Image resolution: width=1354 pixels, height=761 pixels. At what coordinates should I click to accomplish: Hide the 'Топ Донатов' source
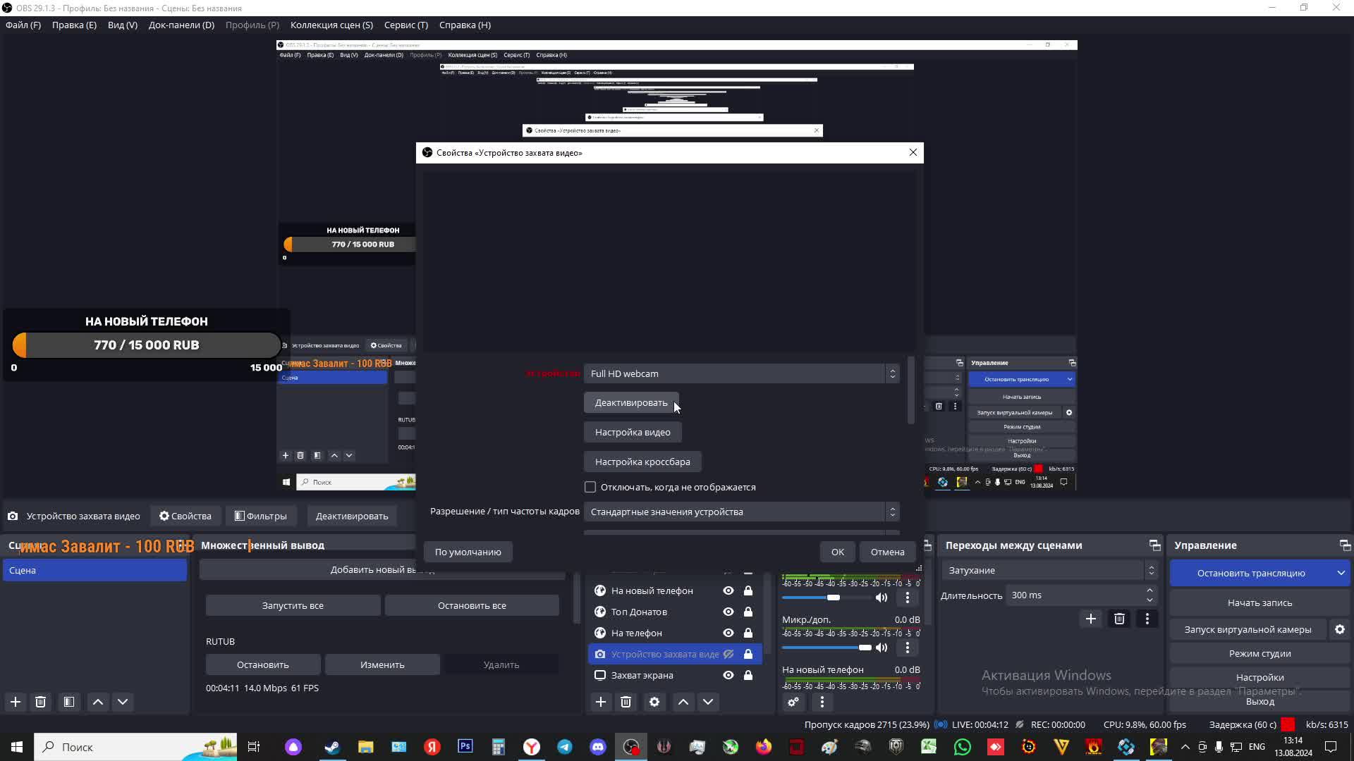pos(728,612)
